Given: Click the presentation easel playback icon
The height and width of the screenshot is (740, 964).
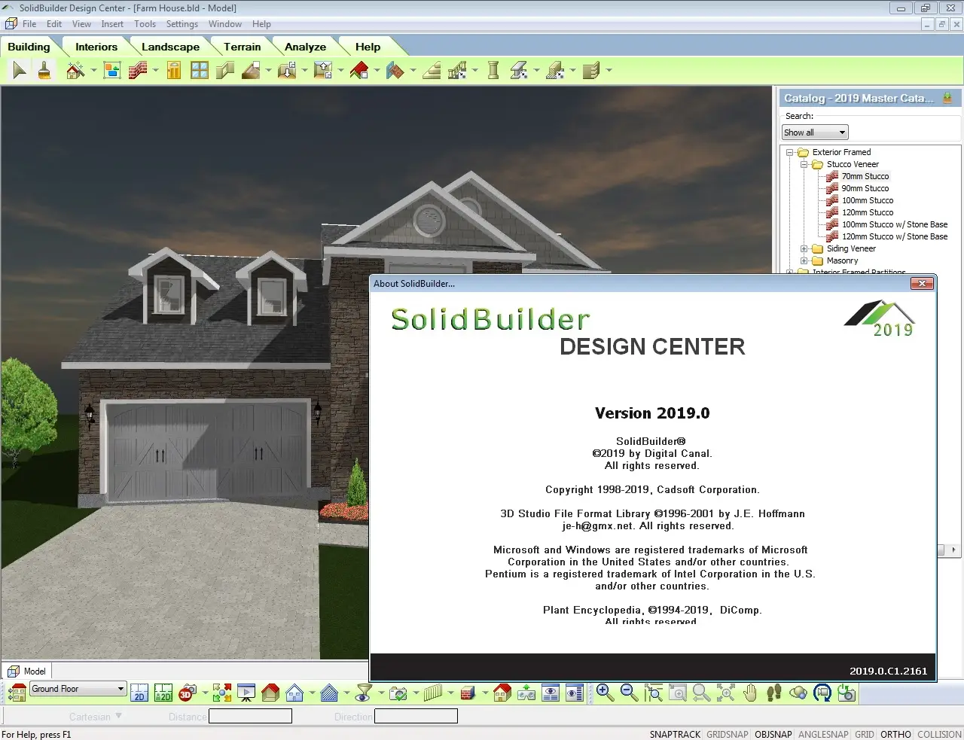Looking at the screenshot, I should coord(246,693).
